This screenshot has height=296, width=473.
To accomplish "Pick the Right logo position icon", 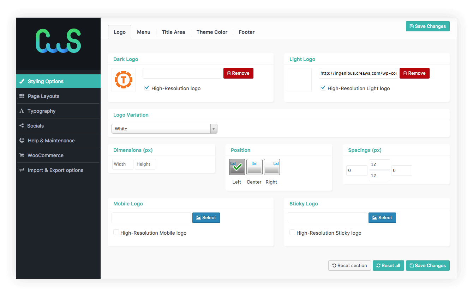I will [x=271, y=167].
